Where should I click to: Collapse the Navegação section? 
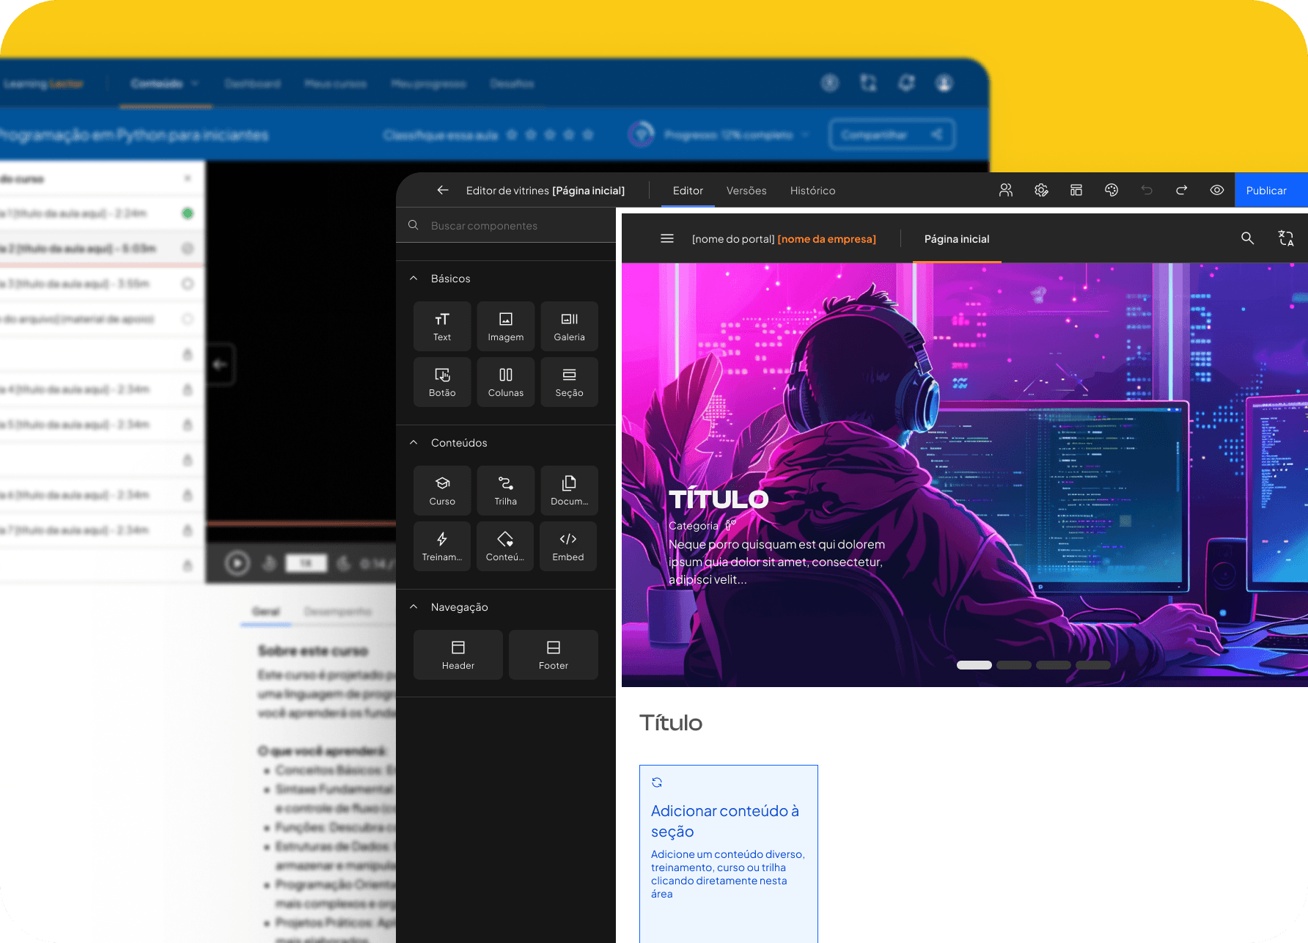pyautogui.click(x=414, y=607)
